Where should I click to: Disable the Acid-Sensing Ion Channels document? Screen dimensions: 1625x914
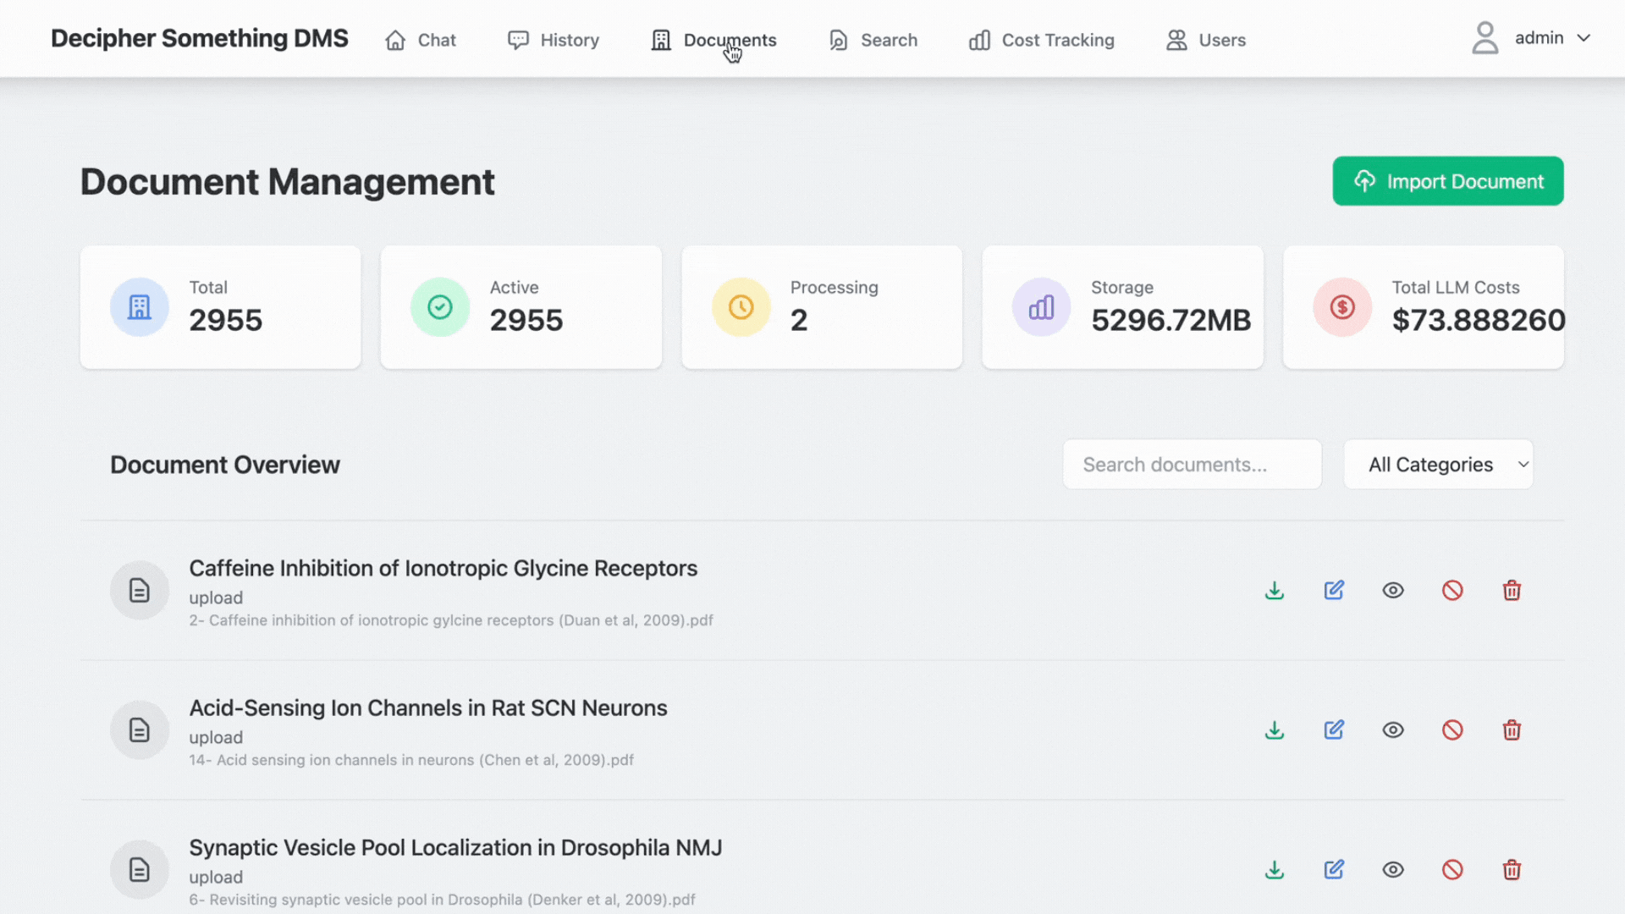[x=1452, y=730]
